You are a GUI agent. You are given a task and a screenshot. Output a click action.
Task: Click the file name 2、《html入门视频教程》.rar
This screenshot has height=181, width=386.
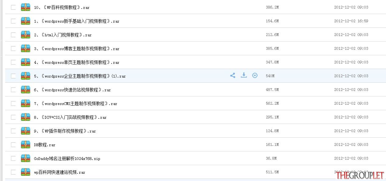coord(63,35)
